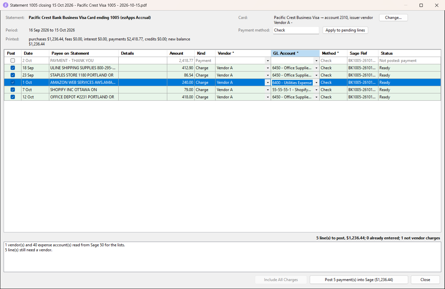Disable Post on OFFICE DEPOT #2231 row
Image resolution: width=445 pixels, height=289 pixels.
click(x=13, y=97)
